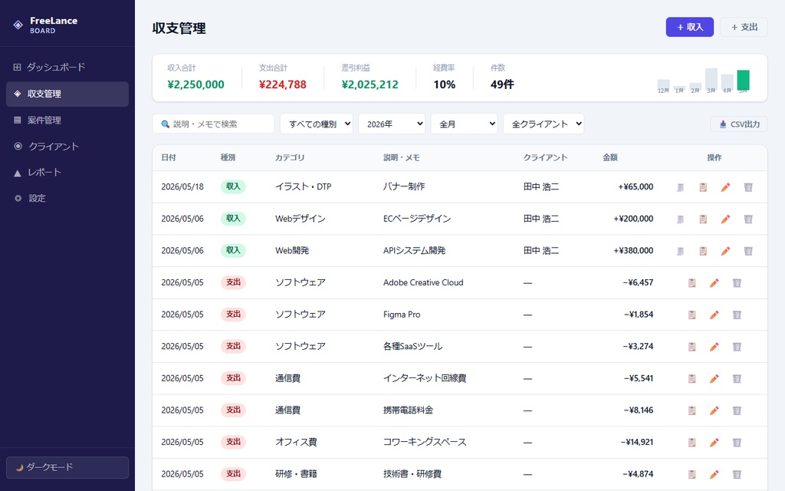Export data with CSV出力 button
785x491 pixels.
[x=739, y=124]
